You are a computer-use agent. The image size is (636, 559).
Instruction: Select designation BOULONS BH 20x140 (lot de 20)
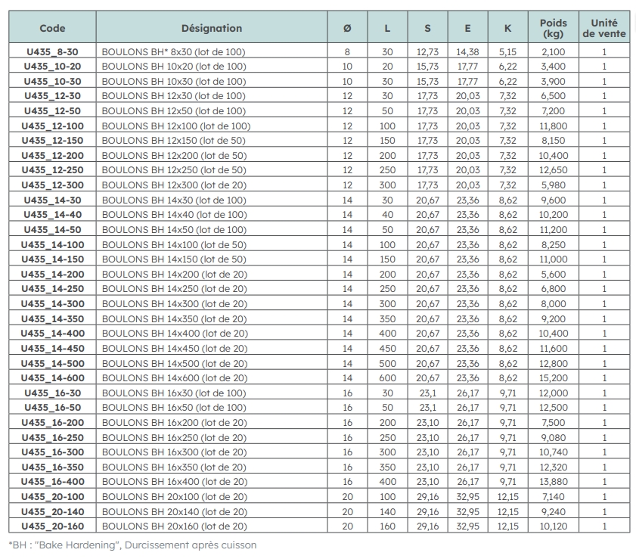pos(174,511)
